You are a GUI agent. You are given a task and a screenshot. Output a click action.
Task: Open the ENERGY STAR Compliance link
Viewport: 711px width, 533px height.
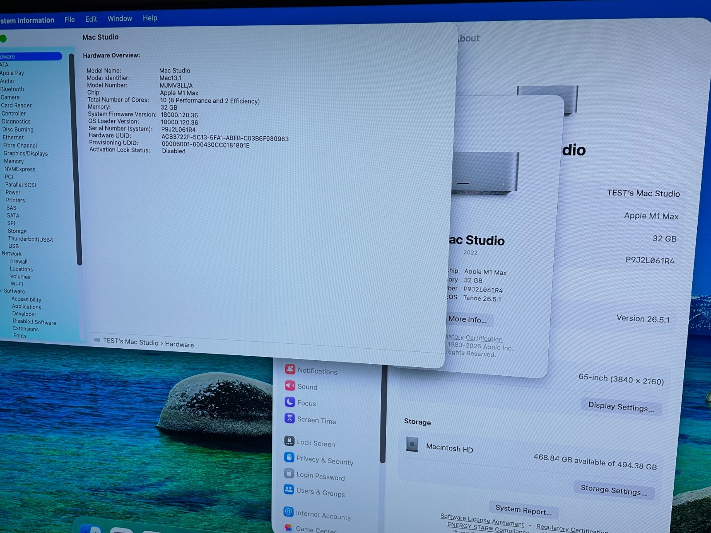488,528
